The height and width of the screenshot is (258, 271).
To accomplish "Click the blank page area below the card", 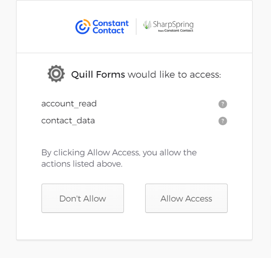I will tap(134, 249).
